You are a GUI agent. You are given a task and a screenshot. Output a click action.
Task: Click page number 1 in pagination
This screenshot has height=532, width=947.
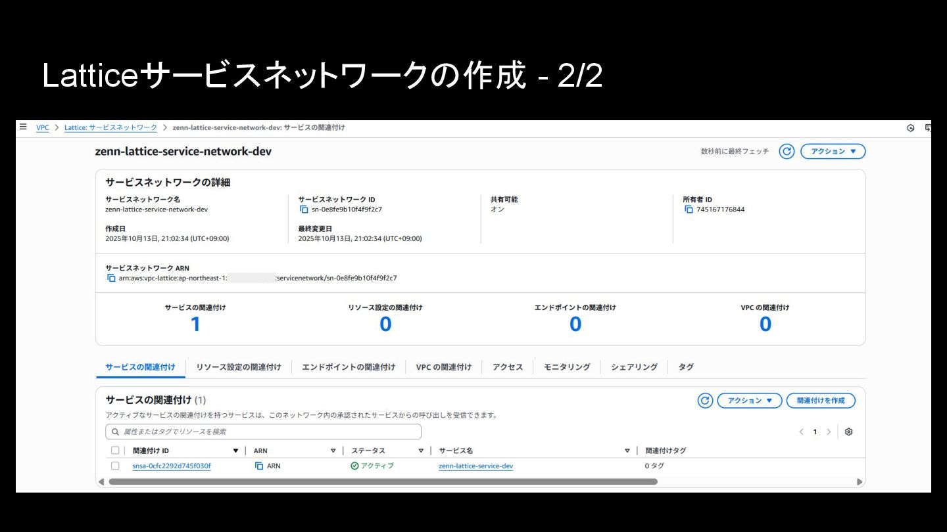pos(815,432)
